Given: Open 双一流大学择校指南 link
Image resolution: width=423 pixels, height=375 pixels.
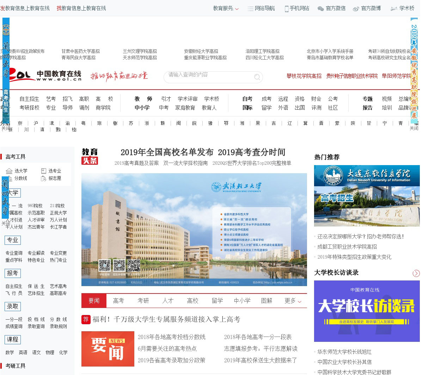Looking at the screenshot, I should click(x=185, y=163).
